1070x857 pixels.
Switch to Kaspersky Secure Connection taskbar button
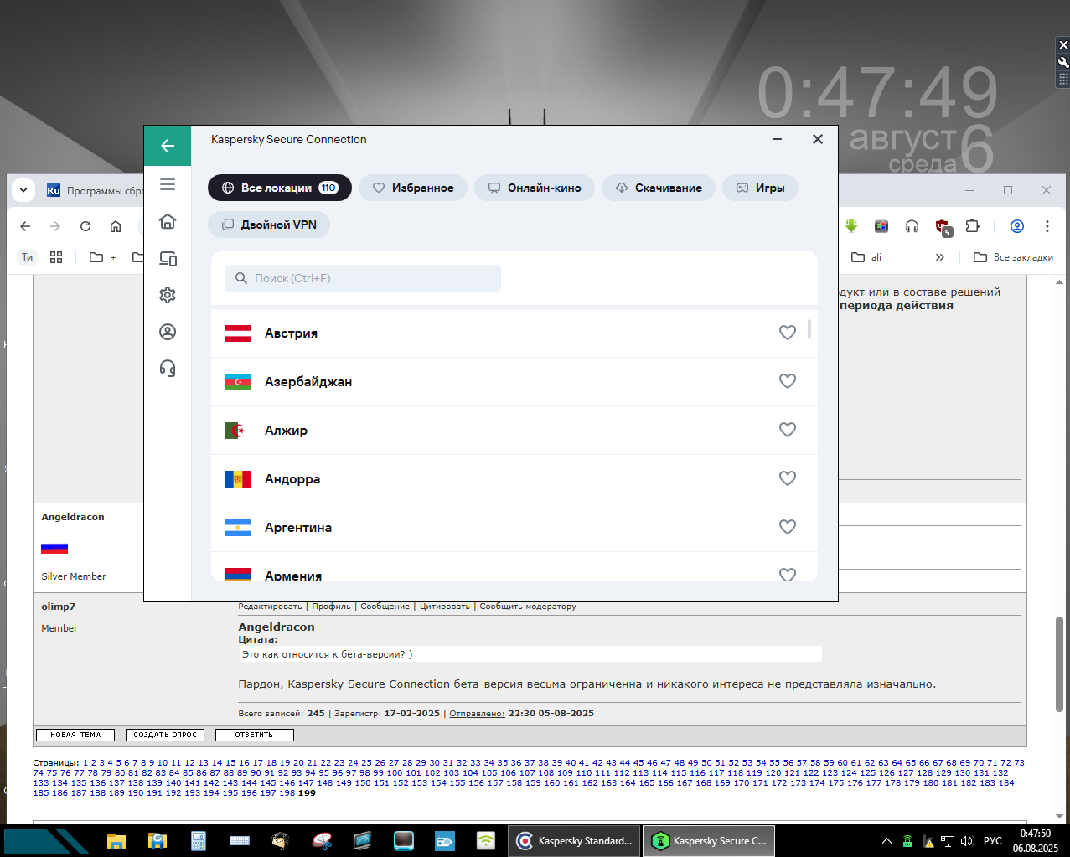(x=709, y=841)
